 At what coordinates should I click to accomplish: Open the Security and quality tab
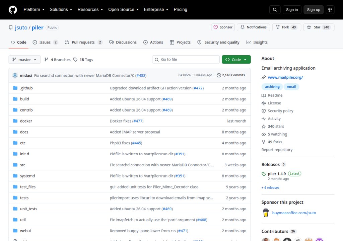(x=218, y=42)
